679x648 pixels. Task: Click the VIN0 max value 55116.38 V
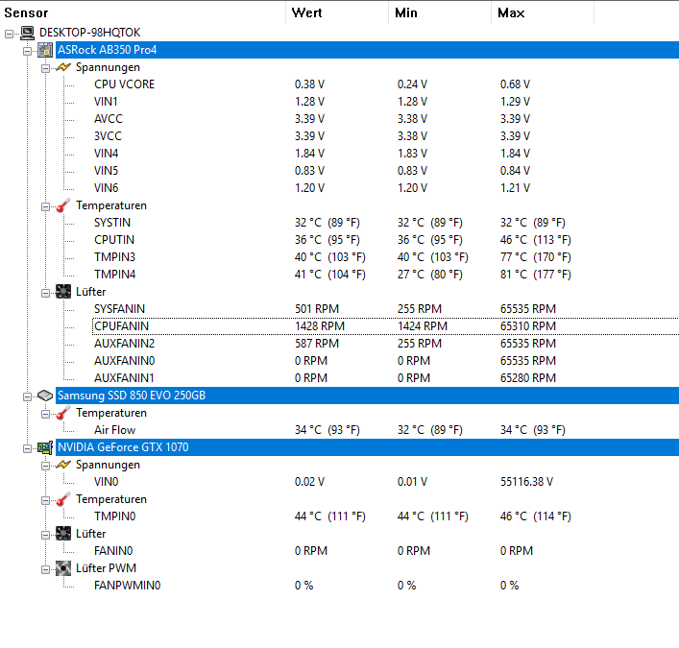coord(526,481)
